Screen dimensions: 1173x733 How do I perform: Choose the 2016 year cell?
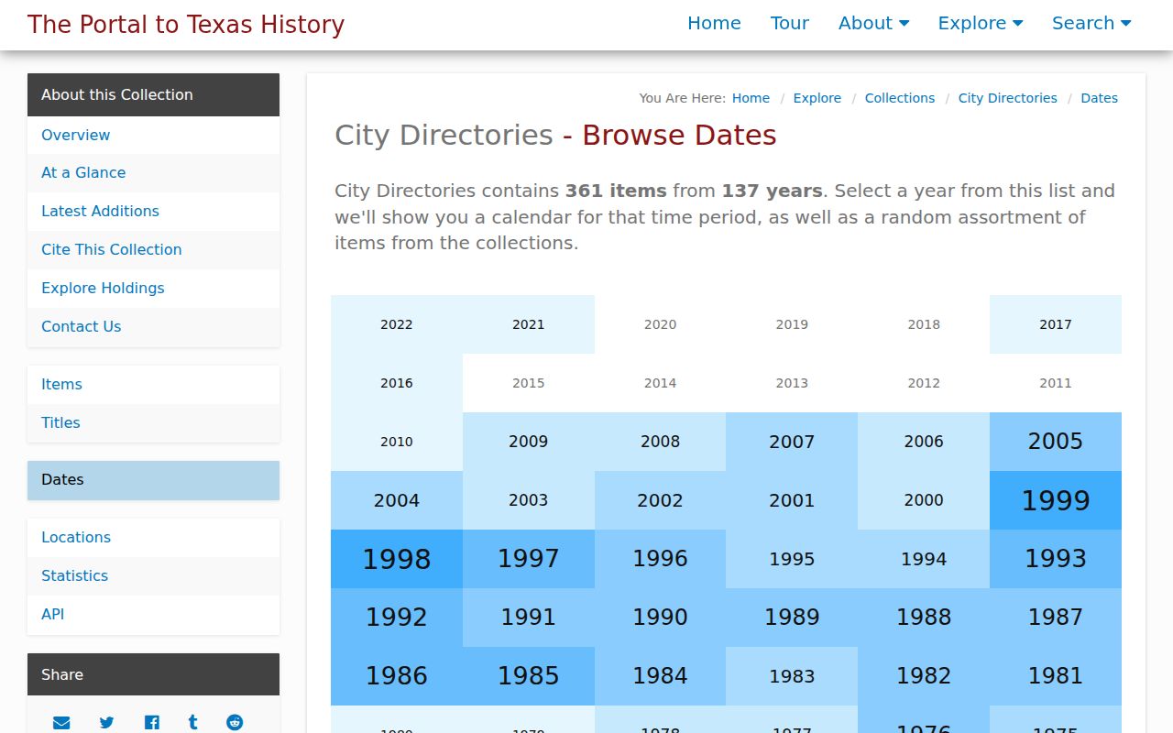tap(397, 383)
